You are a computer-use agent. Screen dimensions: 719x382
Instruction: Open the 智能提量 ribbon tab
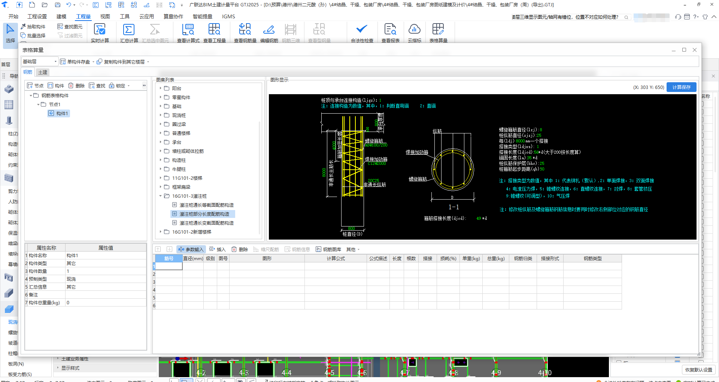click(202, 16)
